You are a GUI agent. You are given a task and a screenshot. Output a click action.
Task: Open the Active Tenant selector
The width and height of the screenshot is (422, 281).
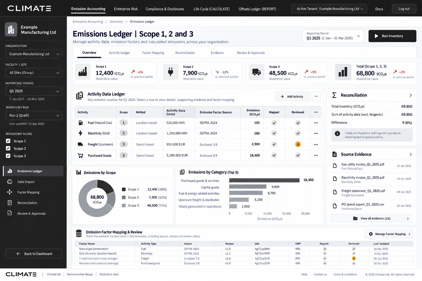[x=329, y=9]
